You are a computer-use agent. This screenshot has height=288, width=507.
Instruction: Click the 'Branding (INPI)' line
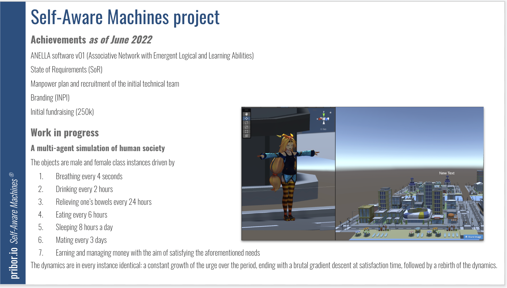[50, 98]
